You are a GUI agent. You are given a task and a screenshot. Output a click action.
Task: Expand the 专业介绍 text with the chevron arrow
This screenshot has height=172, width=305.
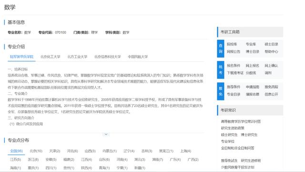[106, 134]
